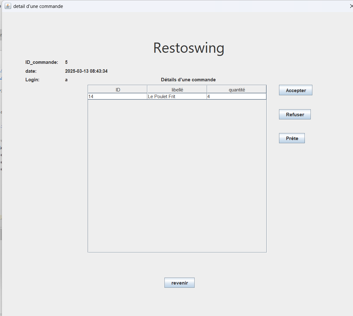Click the revenir button

[179, 283]
